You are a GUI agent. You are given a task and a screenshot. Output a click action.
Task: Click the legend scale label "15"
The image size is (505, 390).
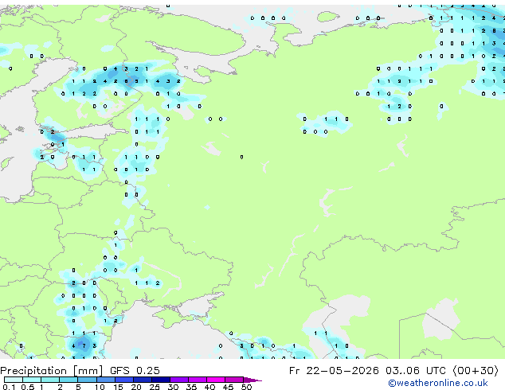118,387
